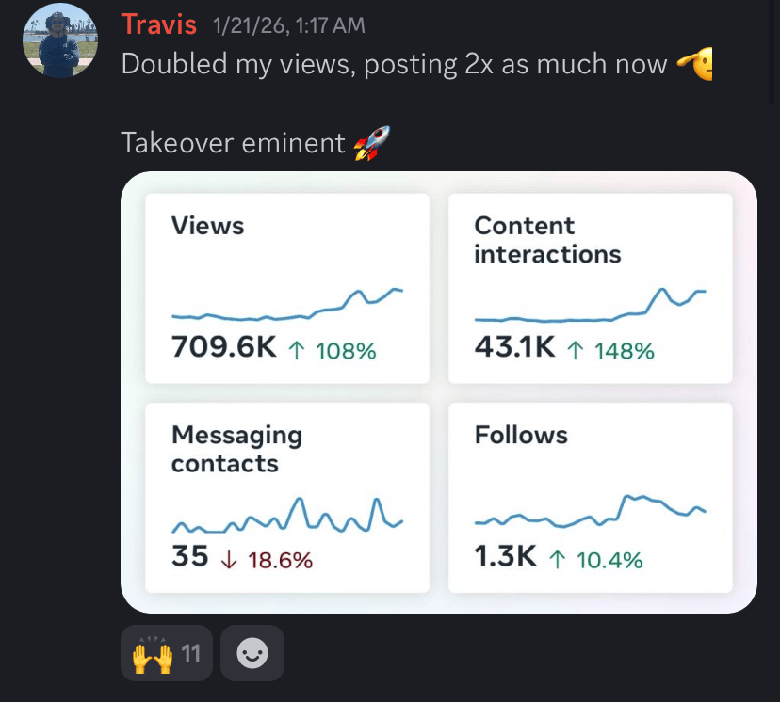
Task: Open the Content interactions card
Action: coord(590,288)
